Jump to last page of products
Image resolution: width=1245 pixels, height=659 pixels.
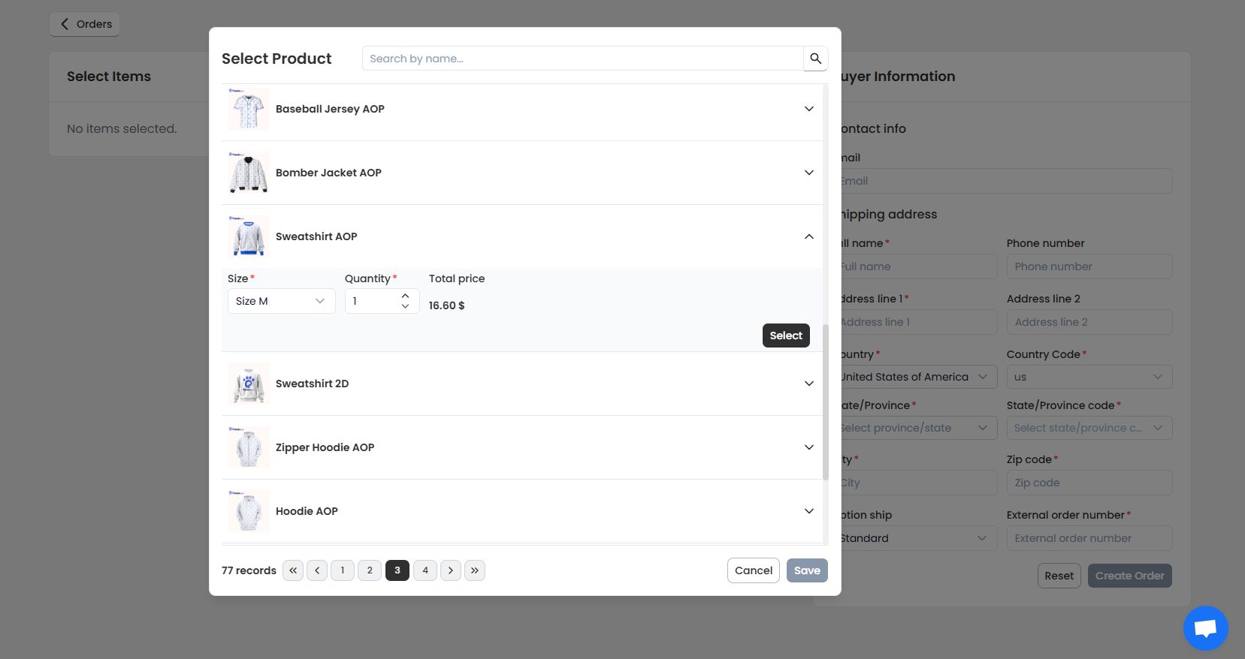coord(475,570)
